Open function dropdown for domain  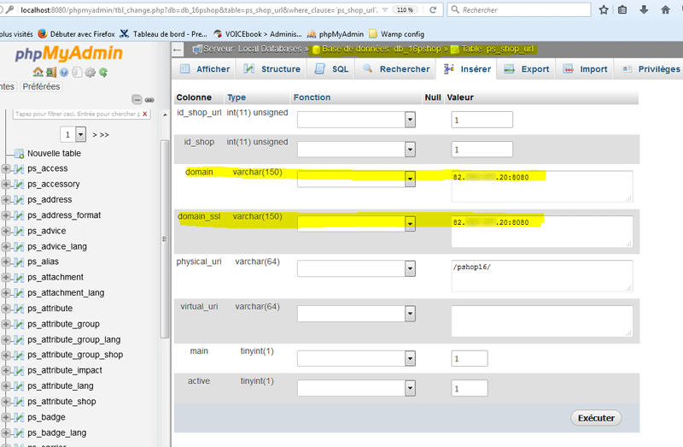click(x=356, y=179)
